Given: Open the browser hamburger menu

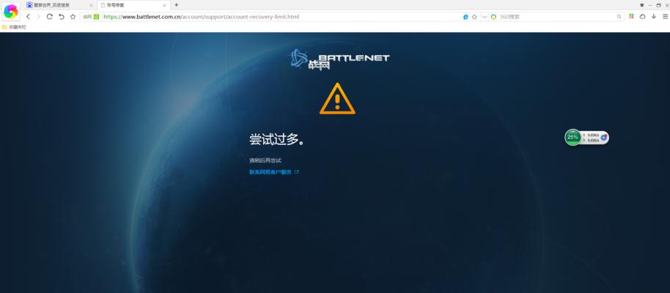Looking at the screenshot, I should (x=666, y=16).
